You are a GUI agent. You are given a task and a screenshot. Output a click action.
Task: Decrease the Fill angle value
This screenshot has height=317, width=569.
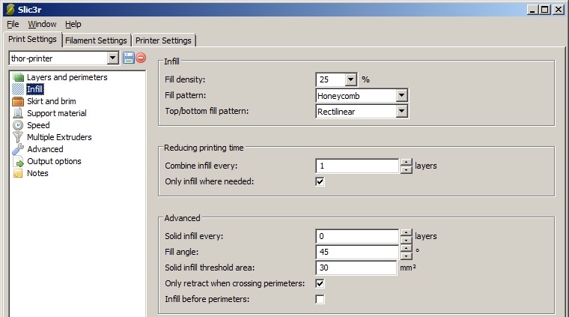coord(407,256)
